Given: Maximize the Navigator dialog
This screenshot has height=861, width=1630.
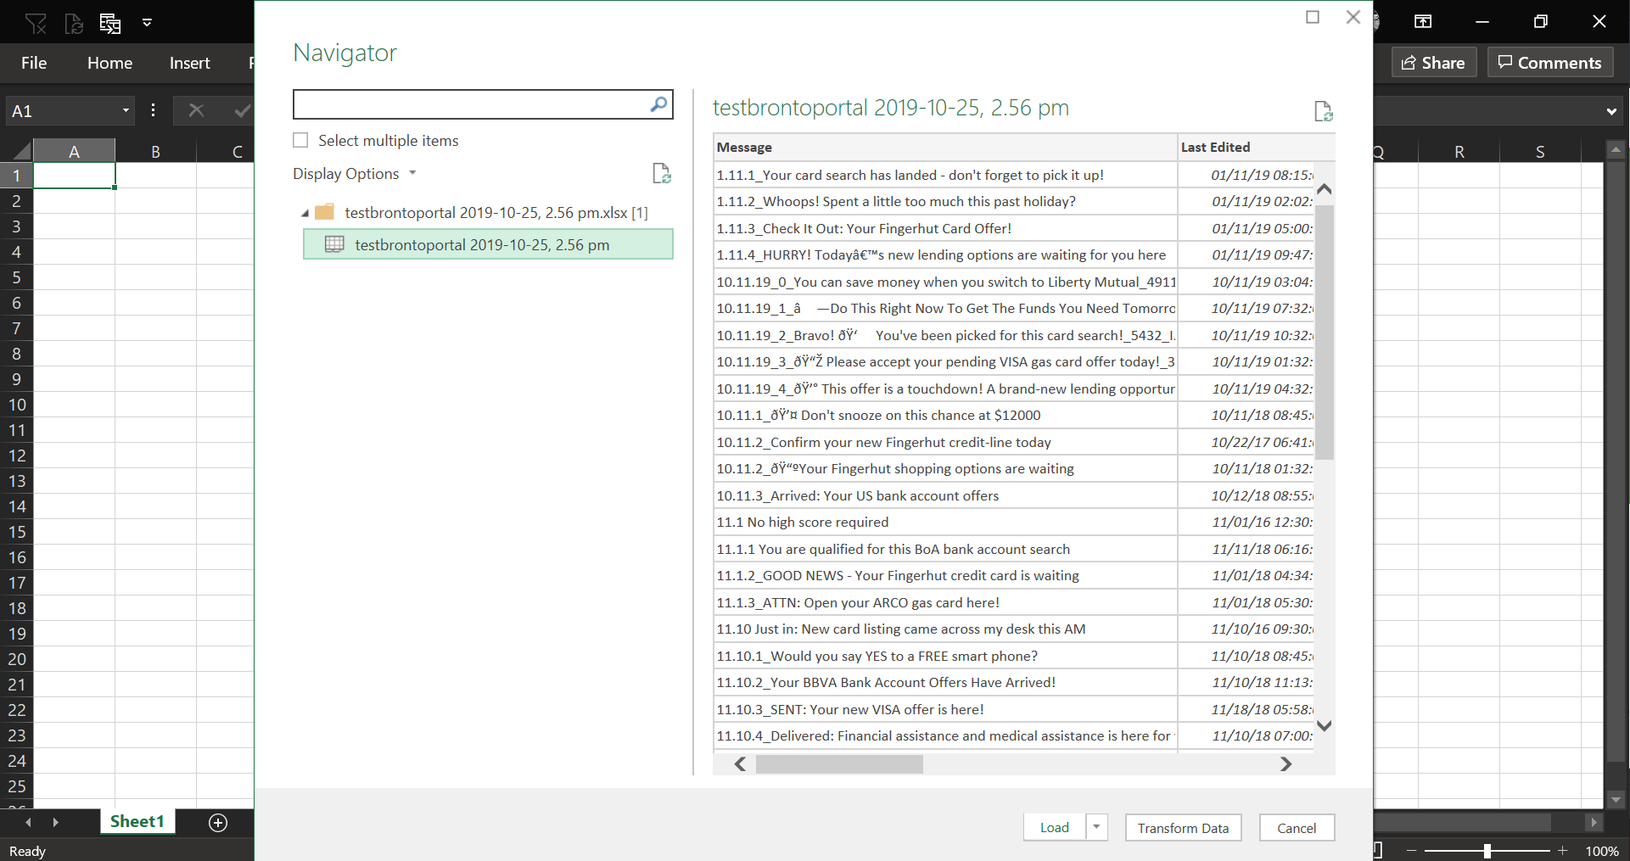Looking at the screenshot, I should [1313, 17].
